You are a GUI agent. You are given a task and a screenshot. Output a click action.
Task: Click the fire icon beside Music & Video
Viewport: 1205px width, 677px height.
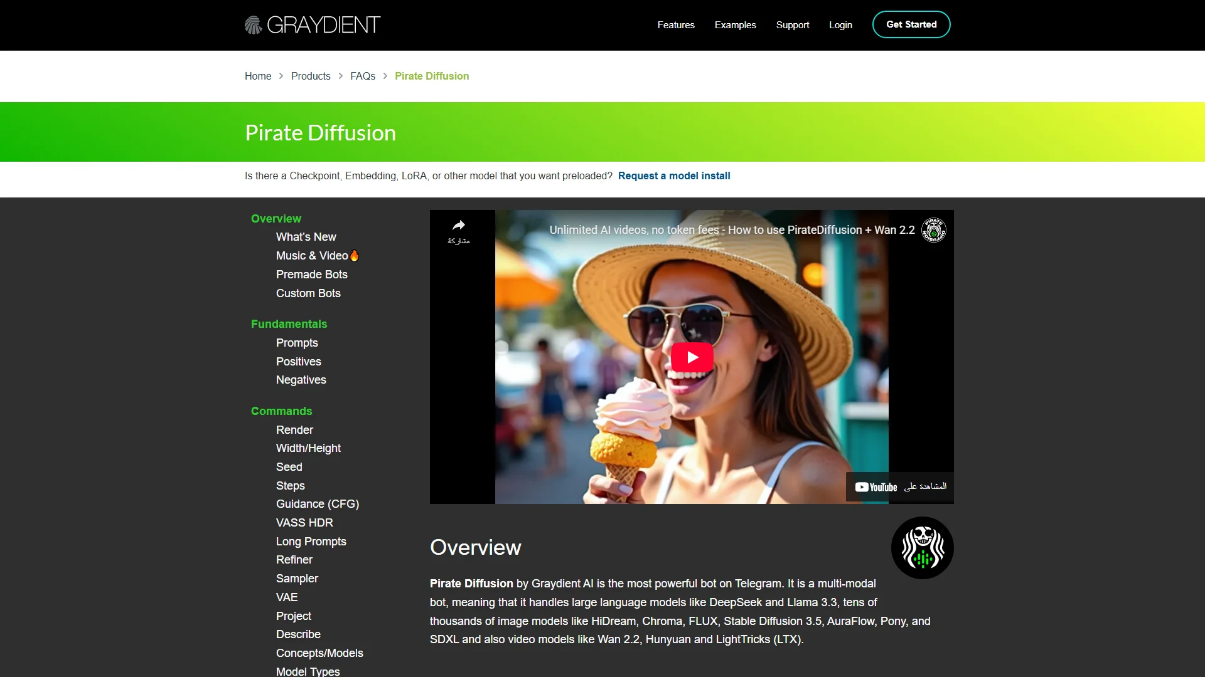pyautogui.click(x=355, y=256)
